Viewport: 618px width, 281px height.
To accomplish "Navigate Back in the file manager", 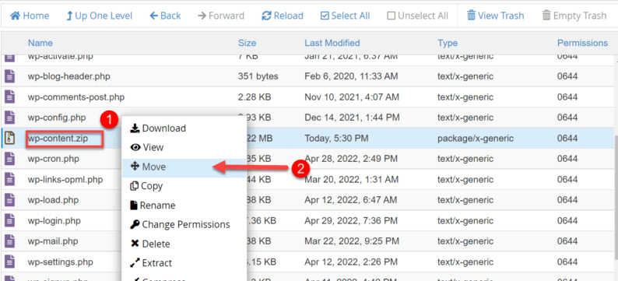I will (165, 16).
